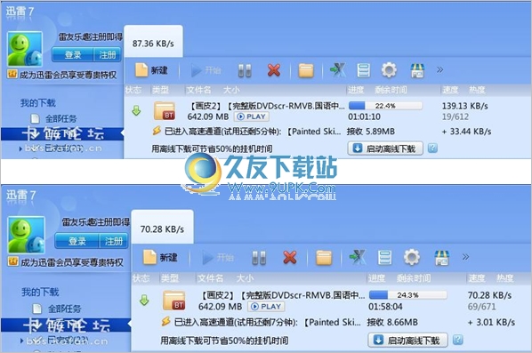The image size is (532, 353).
Task: Open settings gear in the top toolbar
Action: pos(389,70)
